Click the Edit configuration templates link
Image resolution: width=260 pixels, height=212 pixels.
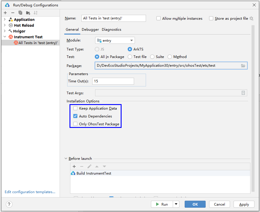tap(30, 192)
